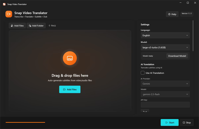Minimize the Snap Video Translator window
The image size is (199, 129).
(x=180, y=3)
